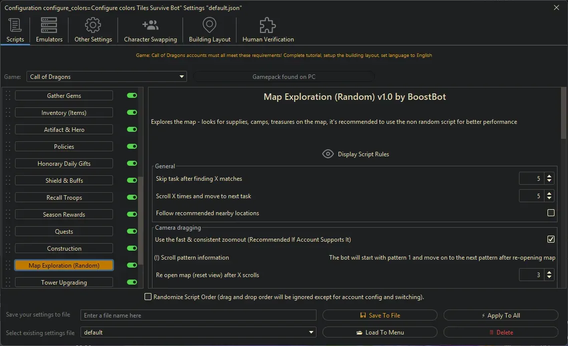Expand the existing settings file dropdown
This screenshot has width=568, height=346.
[311, 333]
